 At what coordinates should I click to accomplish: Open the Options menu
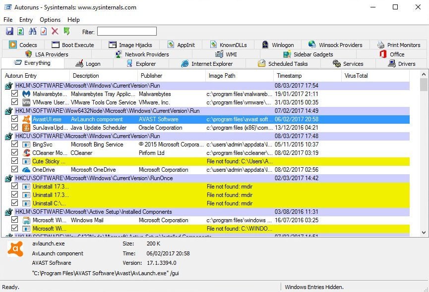click(50, 20)
